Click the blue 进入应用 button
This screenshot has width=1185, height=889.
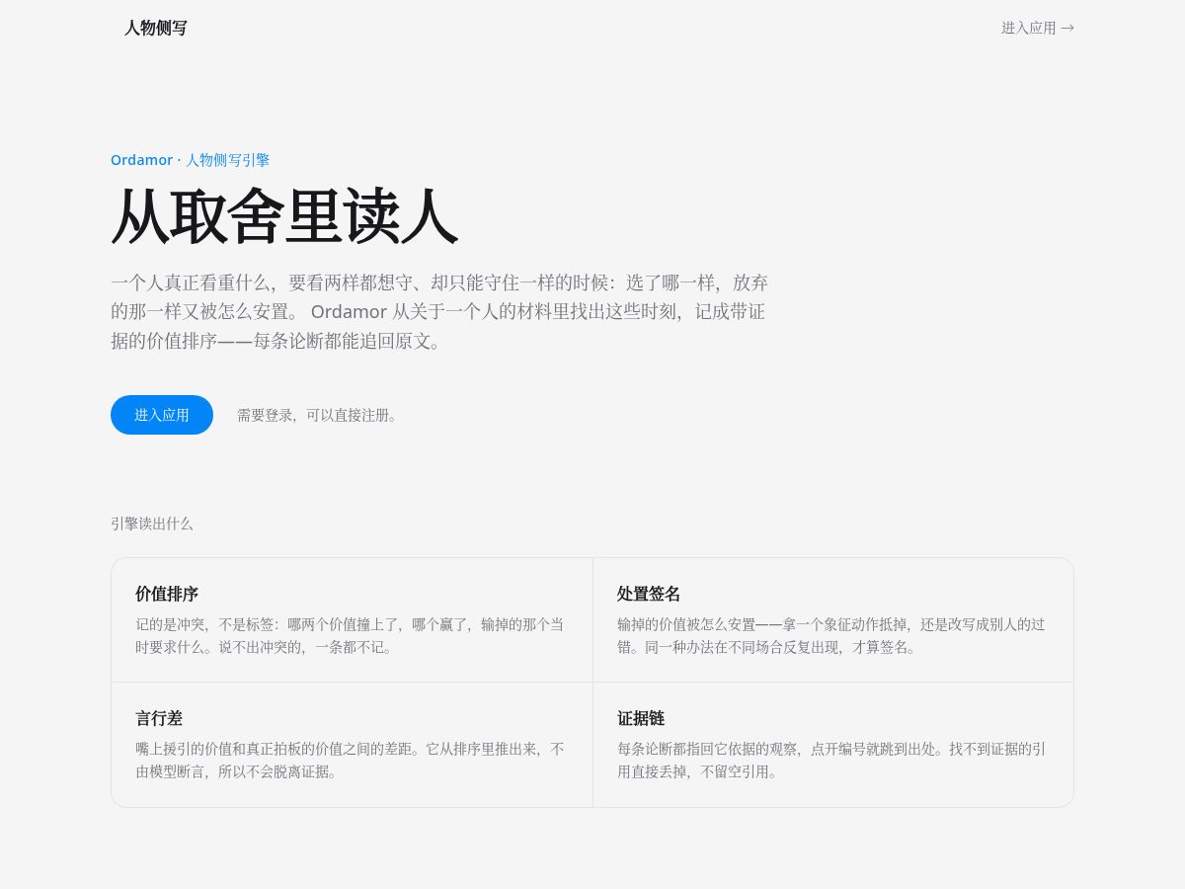(x=162, y=415)
